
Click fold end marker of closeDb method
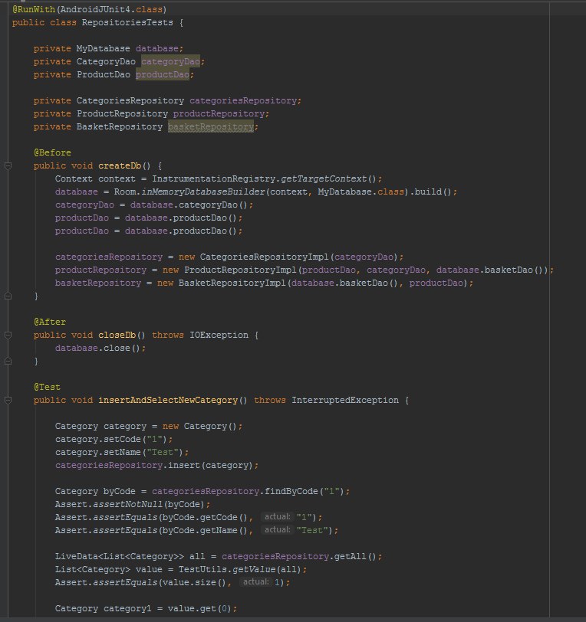pos(8,361)
